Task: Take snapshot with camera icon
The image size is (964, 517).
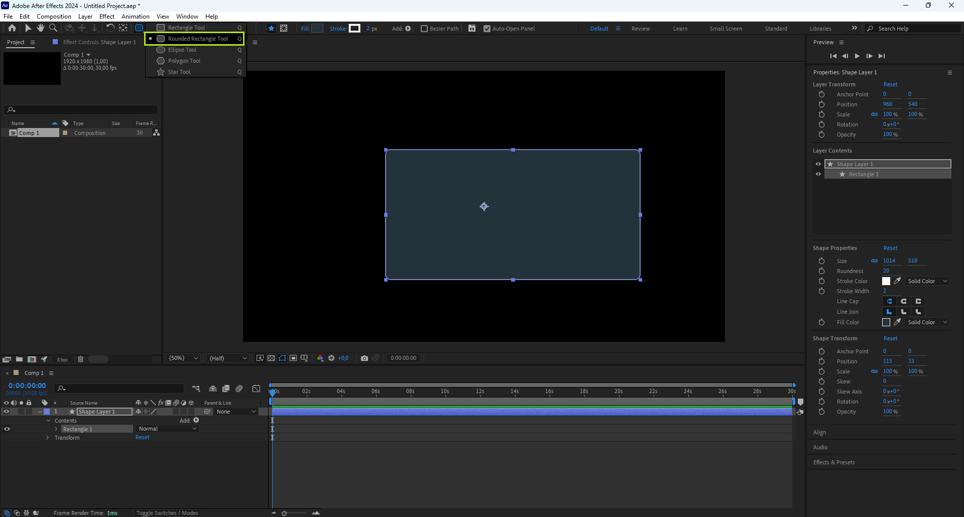Action: click(x=365, y=358)
